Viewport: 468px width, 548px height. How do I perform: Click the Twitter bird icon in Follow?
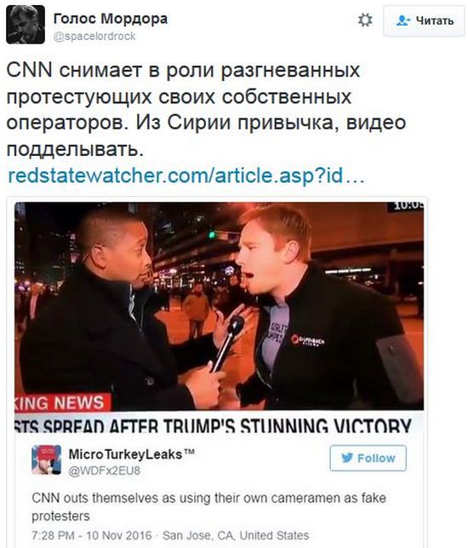pos(347,458)
